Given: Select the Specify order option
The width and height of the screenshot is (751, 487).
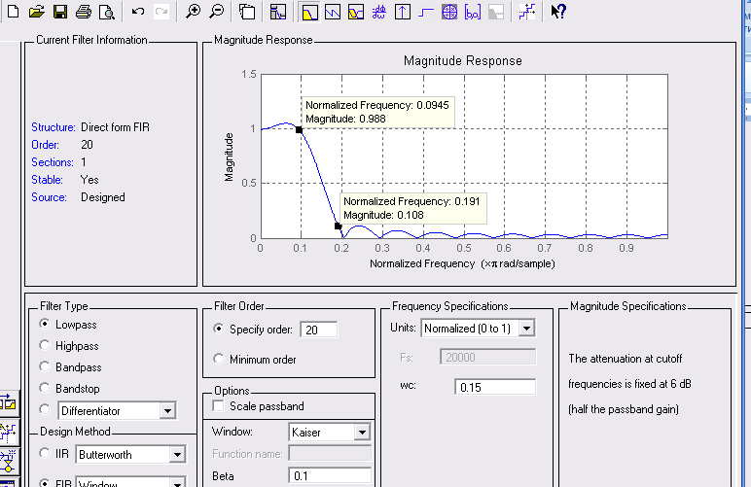Looking at the screenshot, I should pos(219,329).
